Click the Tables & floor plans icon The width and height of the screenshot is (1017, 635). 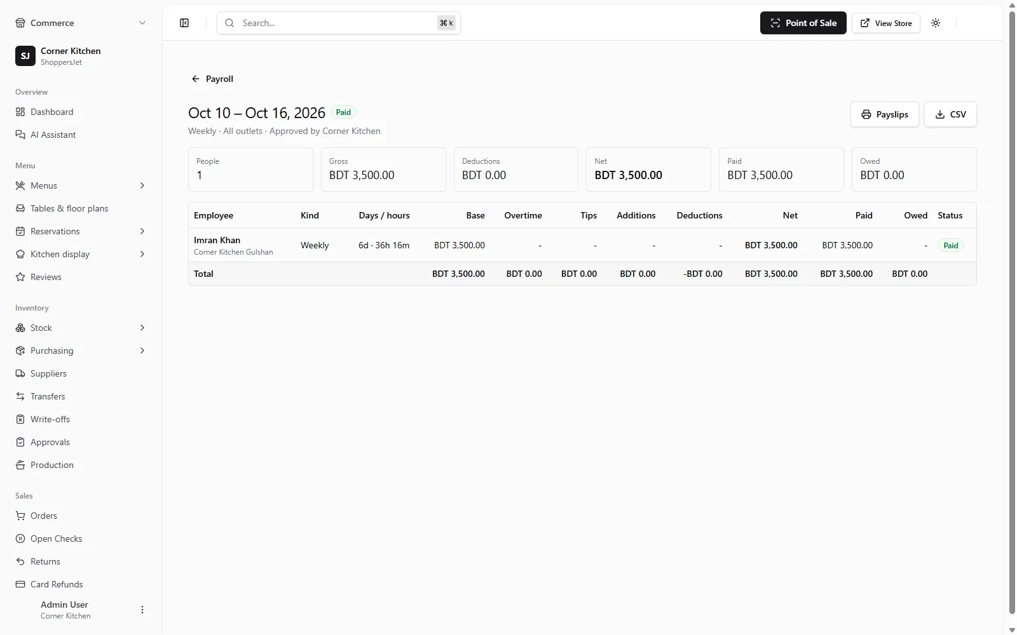(20, 208)
